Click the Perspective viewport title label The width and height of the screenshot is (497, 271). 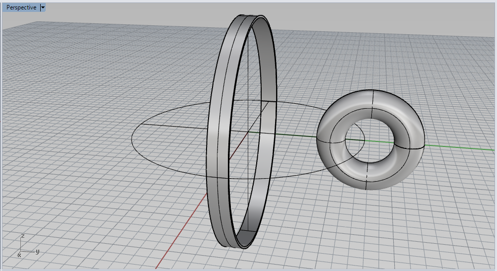coord(21,7)
